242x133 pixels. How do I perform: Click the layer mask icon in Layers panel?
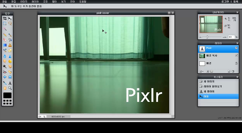click(208, 71)
